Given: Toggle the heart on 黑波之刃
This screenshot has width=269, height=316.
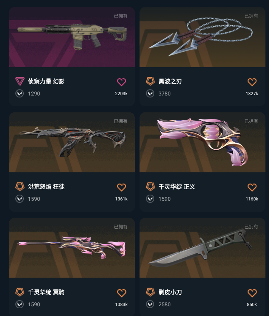Looking at the screenshot, I should [252, 82].
